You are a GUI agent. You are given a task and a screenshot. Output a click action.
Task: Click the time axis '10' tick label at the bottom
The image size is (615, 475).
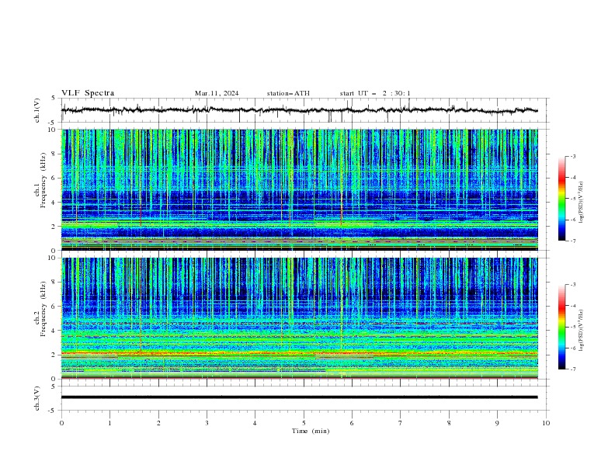tap(546, 423)
